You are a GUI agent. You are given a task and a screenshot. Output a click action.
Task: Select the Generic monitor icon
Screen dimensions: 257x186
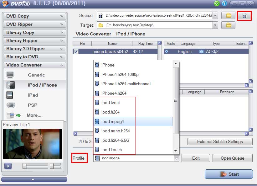[x=10, y=75]
